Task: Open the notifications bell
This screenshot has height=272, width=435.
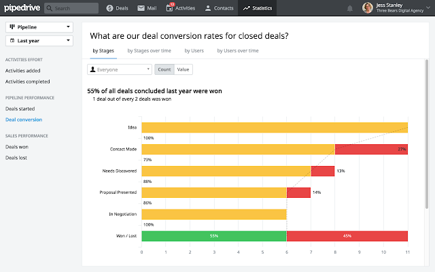Action: [350, 8]
